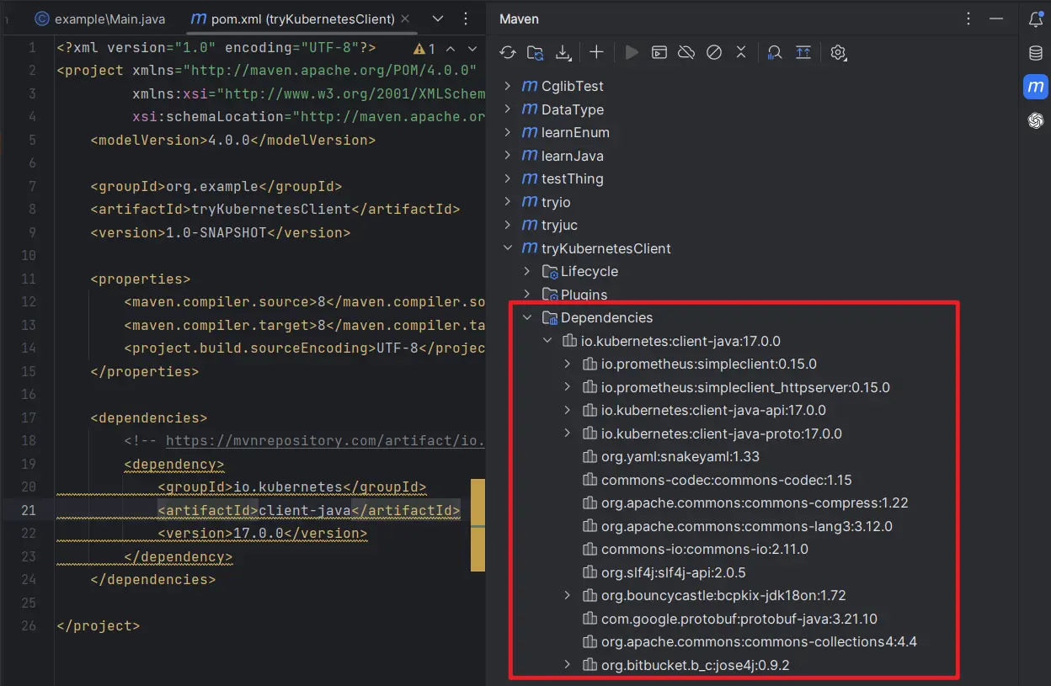Click groupId io.kubernetes in editor

coord(287,487)
